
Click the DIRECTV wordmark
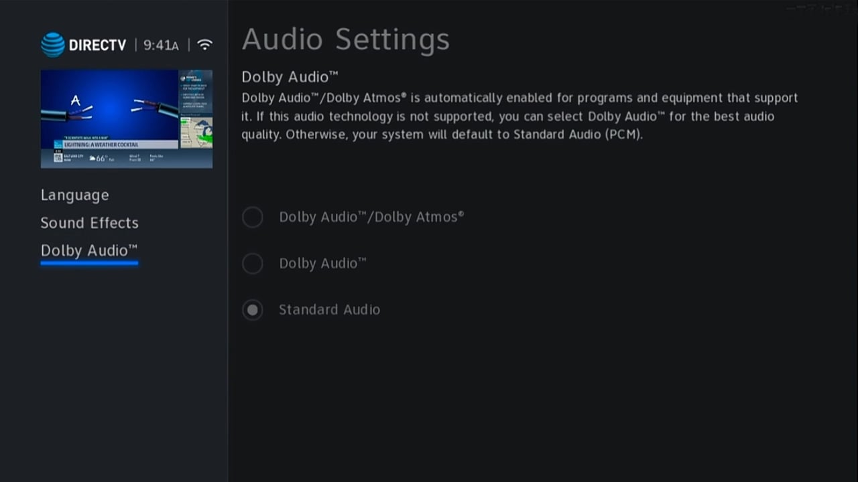[x=97, y=46]
